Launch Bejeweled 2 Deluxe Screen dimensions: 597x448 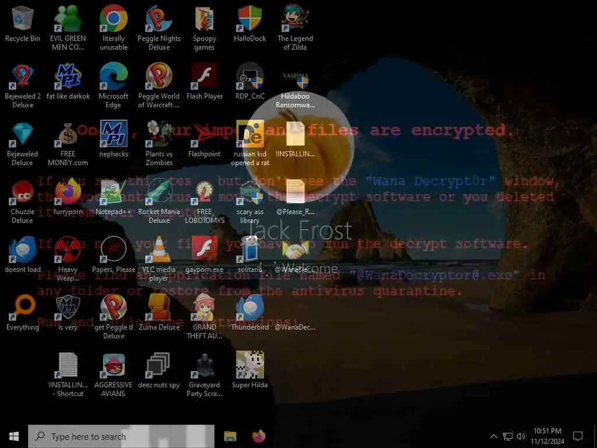pyautogui.click(x=23, y=86)
